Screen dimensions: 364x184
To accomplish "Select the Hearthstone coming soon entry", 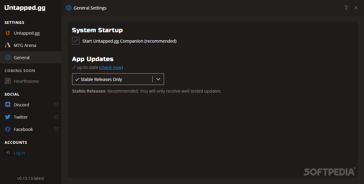I will point(31,81).
